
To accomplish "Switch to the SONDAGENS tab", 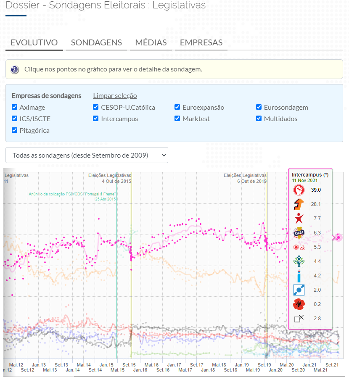I will (96, 42).
